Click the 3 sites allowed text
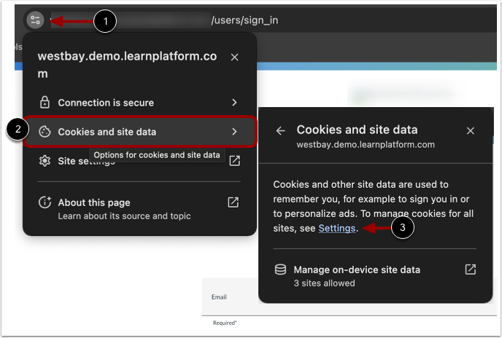The width and height of the screenshot is (502, 338). point(324,283)
